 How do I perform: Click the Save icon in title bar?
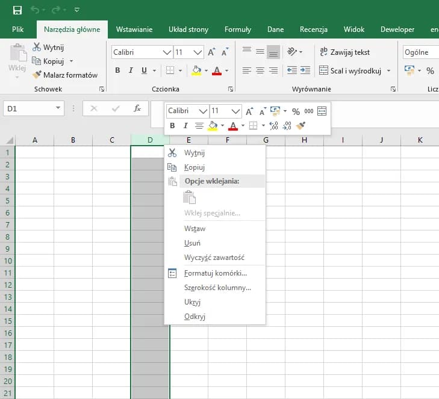(x=17, y=10)
